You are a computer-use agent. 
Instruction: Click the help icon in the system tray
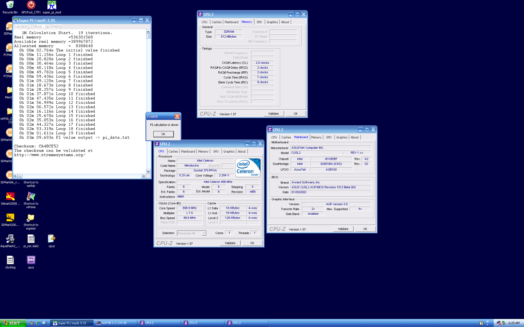pos(481,323)
